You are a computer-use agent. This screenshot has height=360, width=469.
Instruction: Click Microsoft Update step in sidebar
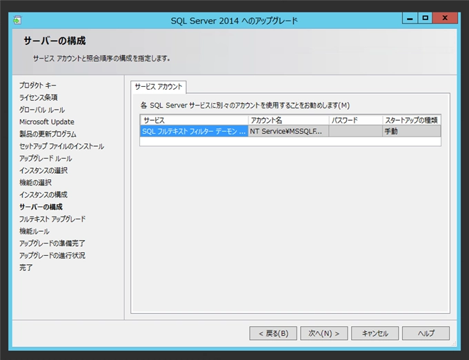[x=47, y=121]
